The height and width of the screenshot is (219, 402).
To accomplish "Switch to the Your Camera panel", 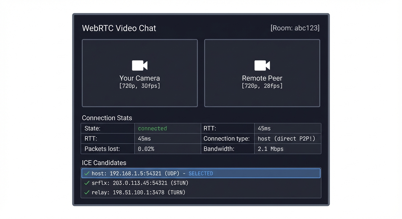I will pyautogui.click(x=140, y=73).
